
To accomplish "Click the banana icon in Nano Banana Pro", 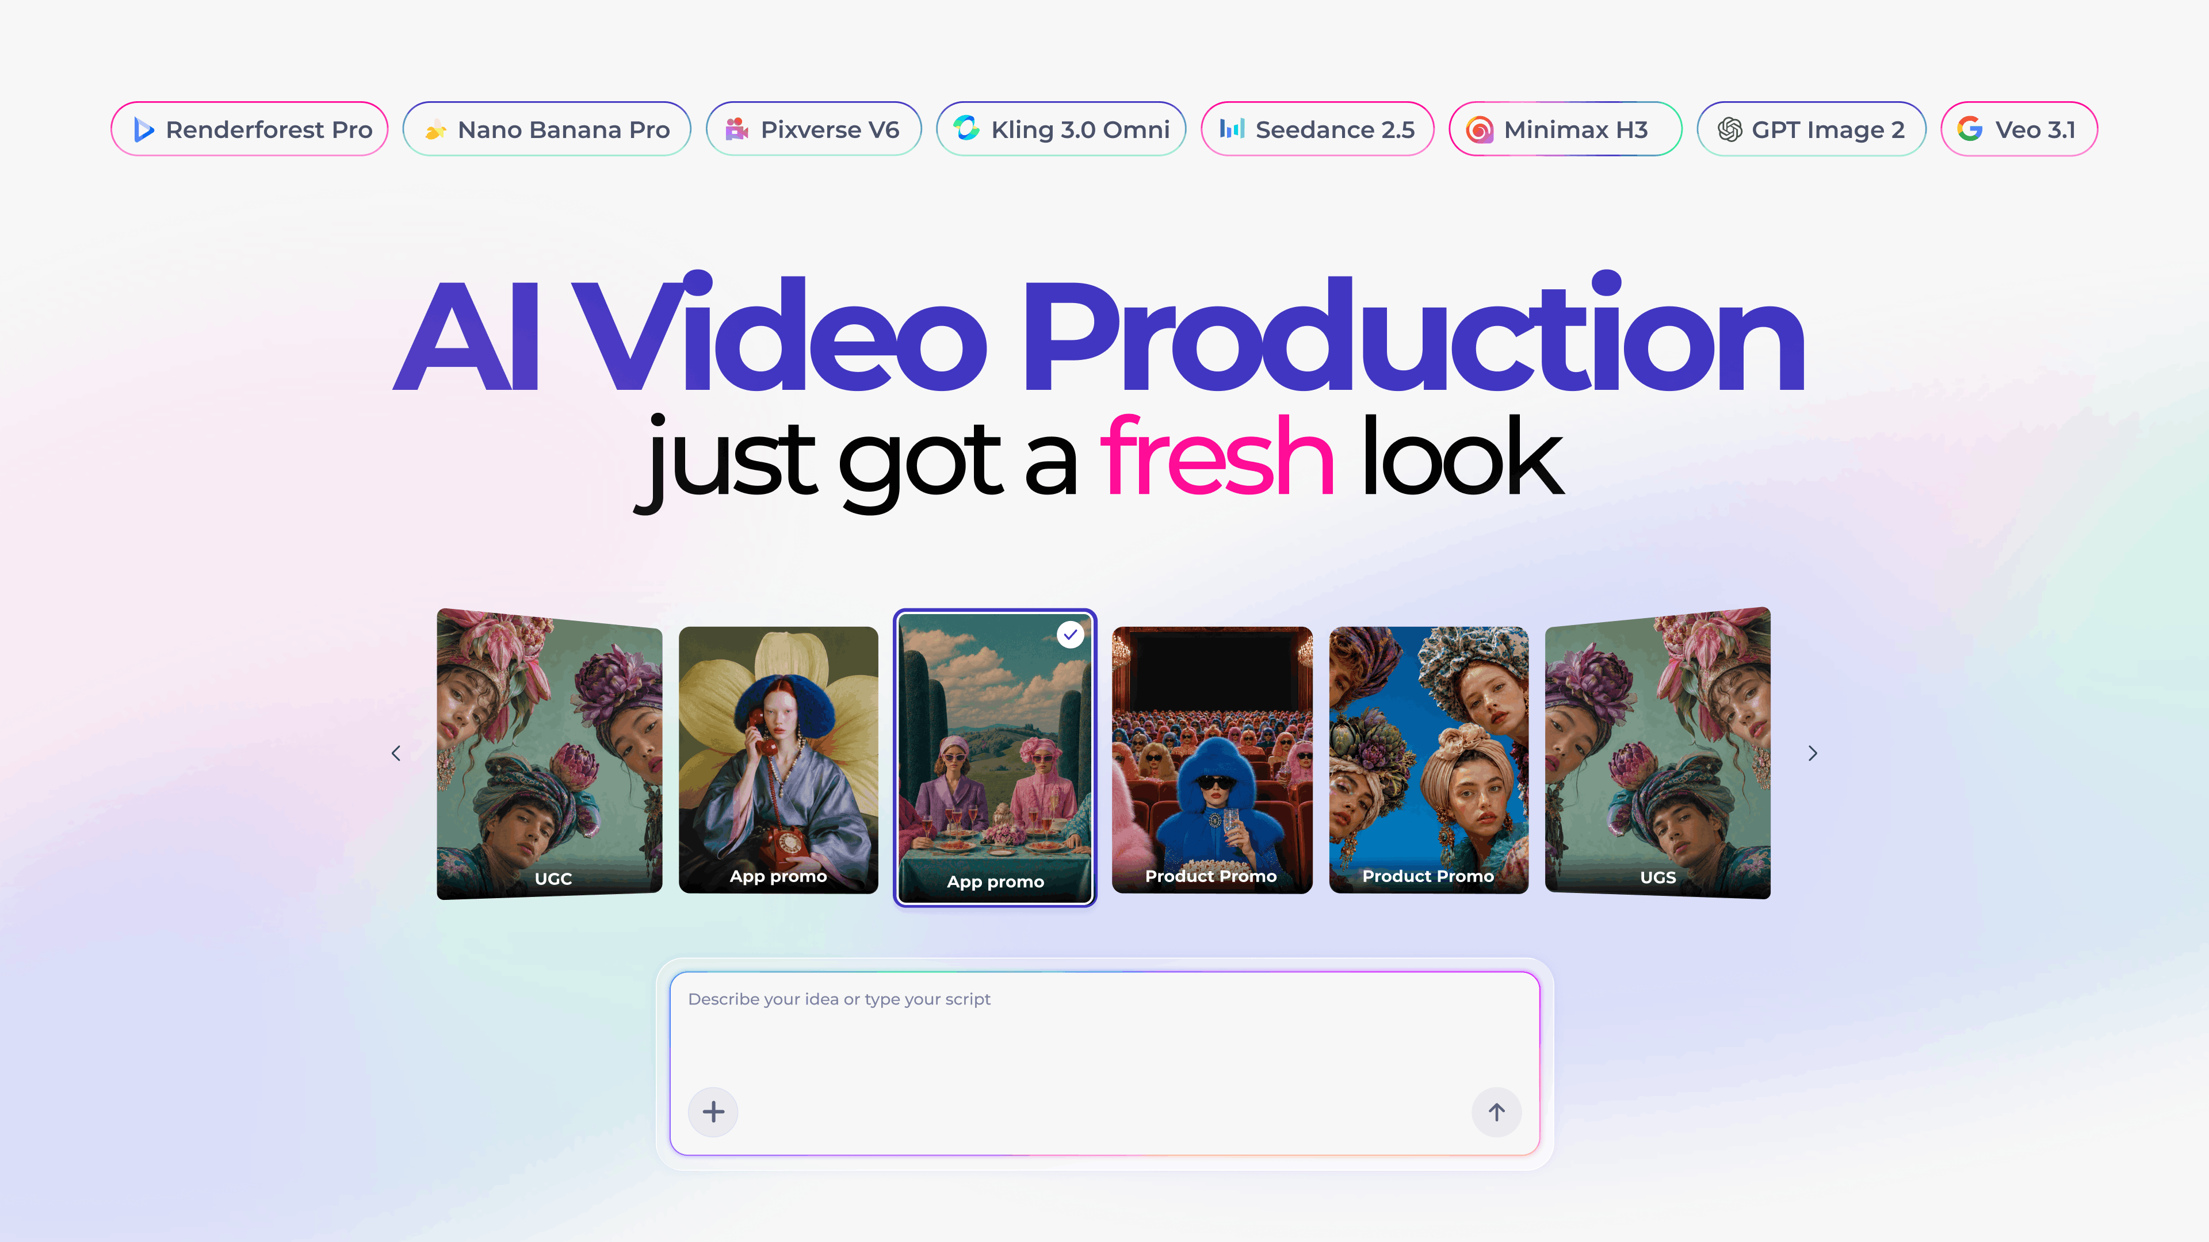I will pyautogui.click(x=435, y=129).
